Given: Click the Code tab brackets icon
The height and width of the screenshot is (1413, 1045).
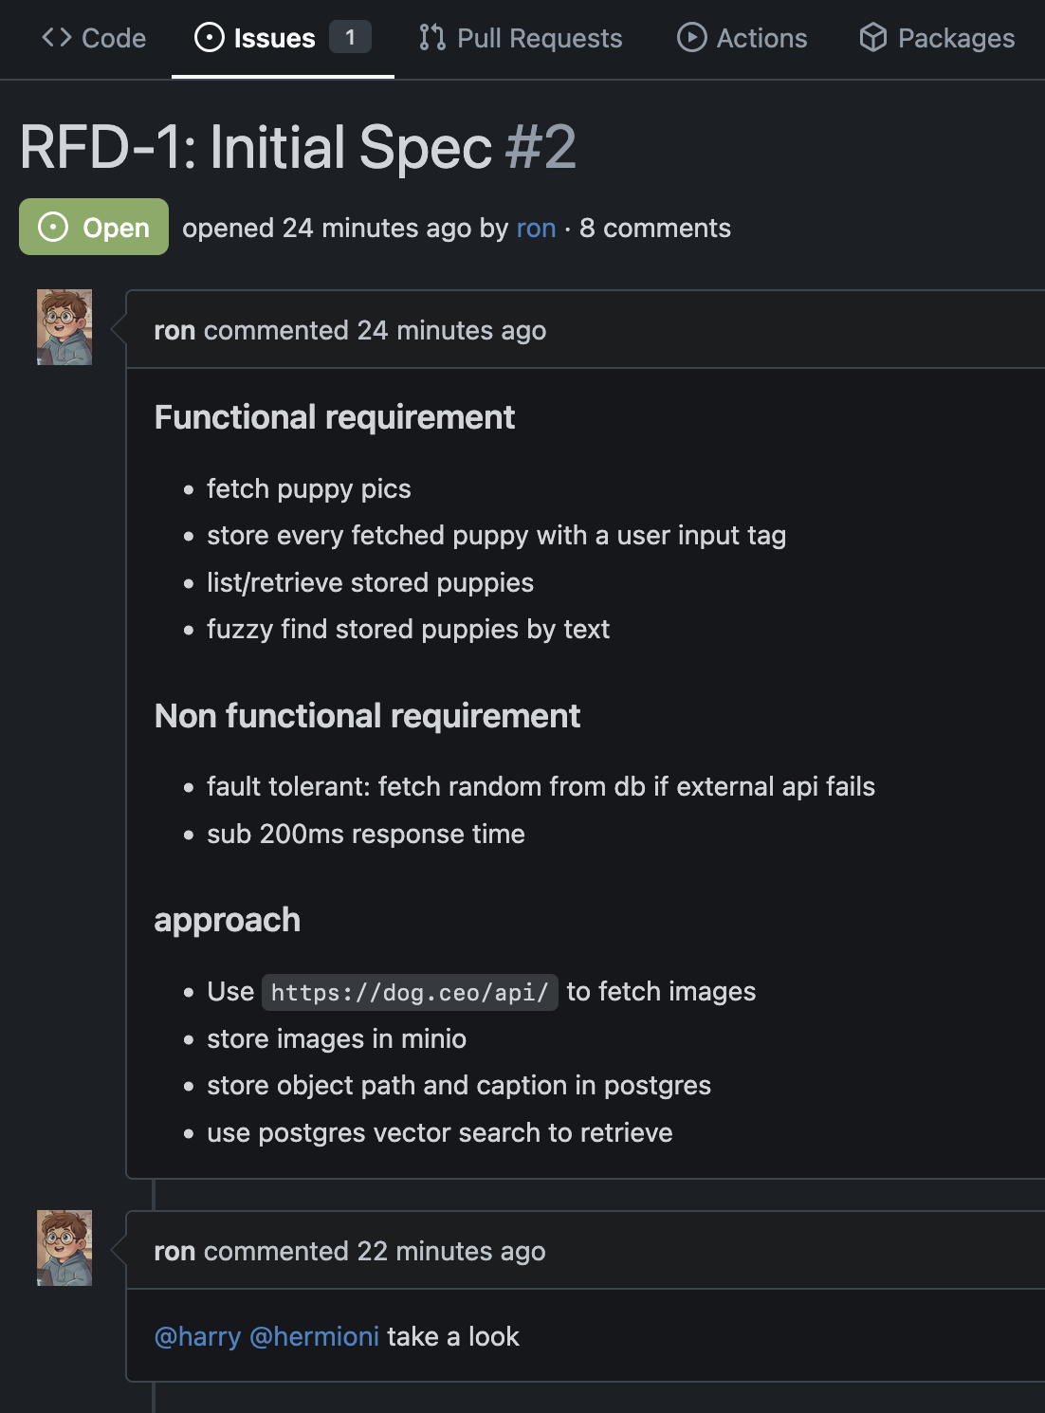Looking at the screenshot, I should [x=57, y=38].
